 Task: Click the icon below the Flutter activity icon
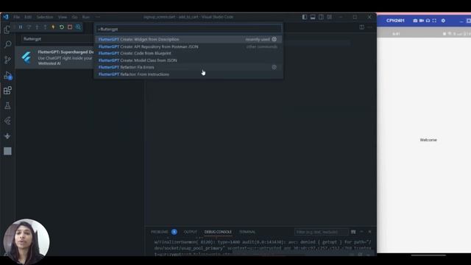7,136
